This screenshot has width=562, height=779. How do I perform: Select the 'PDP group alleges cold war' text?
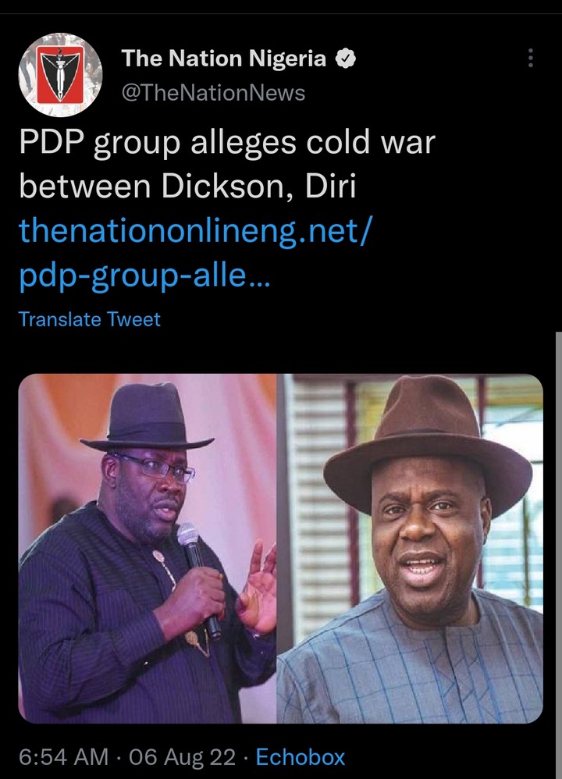[227, 143]
